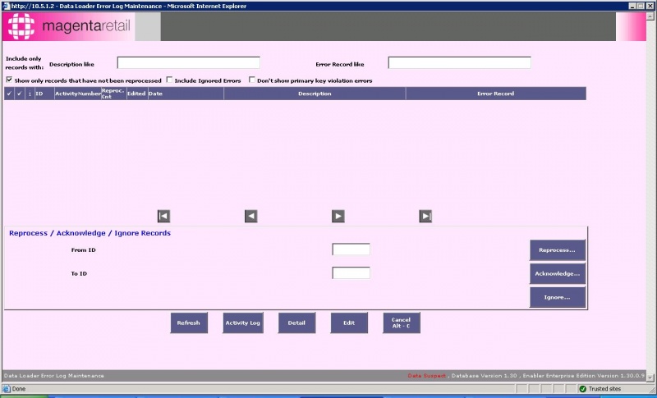Maximize the Internet Explorer window
This screenshot has height=398, width=657.
(641, 6)
